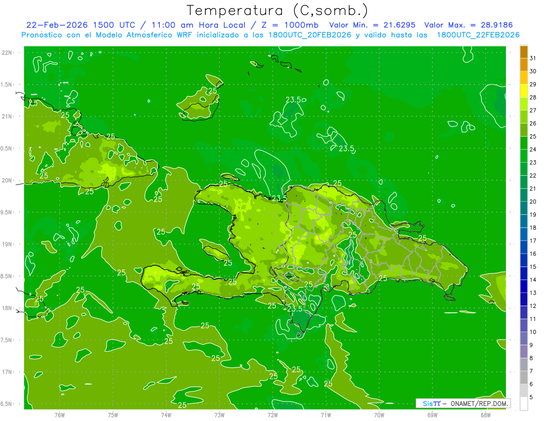545x421 pixels.
Task: Click the '31' color scale label
Action: [533, 58]
